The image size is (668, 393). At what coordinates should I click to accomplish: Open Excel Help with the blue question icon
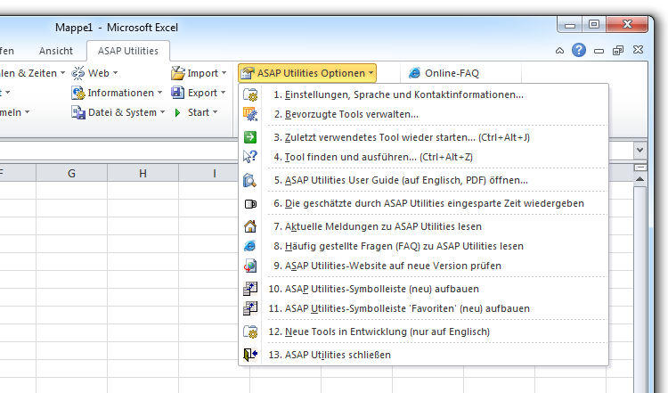pyautogui.click(x=579, y=50)
